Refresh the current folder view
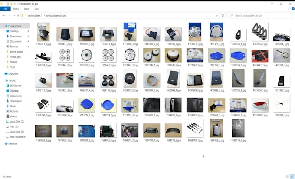This screenshot has width=295, height=179. [x=223, y=16]
